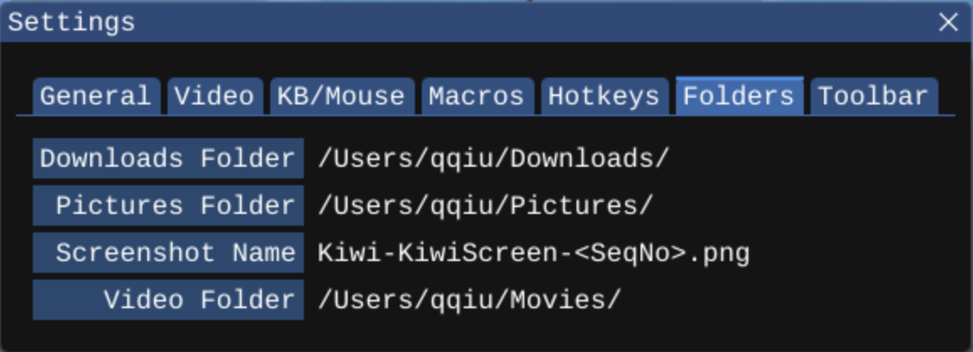This screenshot has width=973, height=352.
Task: Open the Video settings tab
Action: tap(214, 96)
